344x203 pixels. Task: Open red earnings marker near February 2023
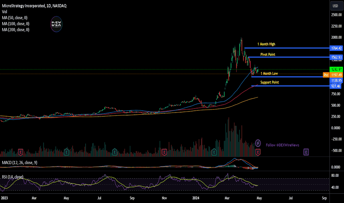coord(20,152)
